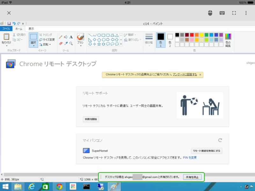
Task: Select the Pencil tool
Action: (60, 37)
